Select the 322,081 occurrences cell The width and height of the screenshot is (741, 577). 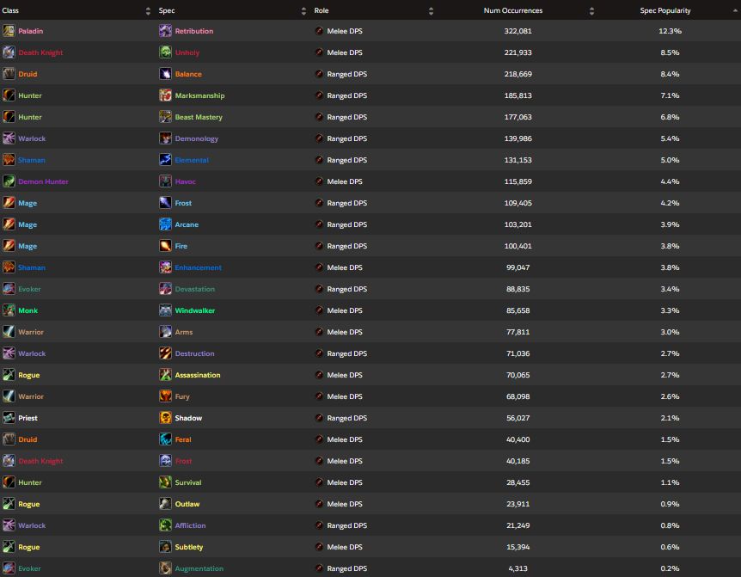[518, 31]
